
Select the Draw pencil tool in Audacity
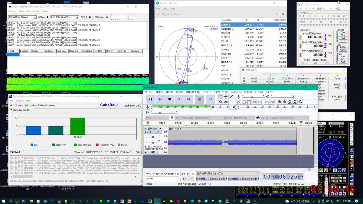coord(231,97)
